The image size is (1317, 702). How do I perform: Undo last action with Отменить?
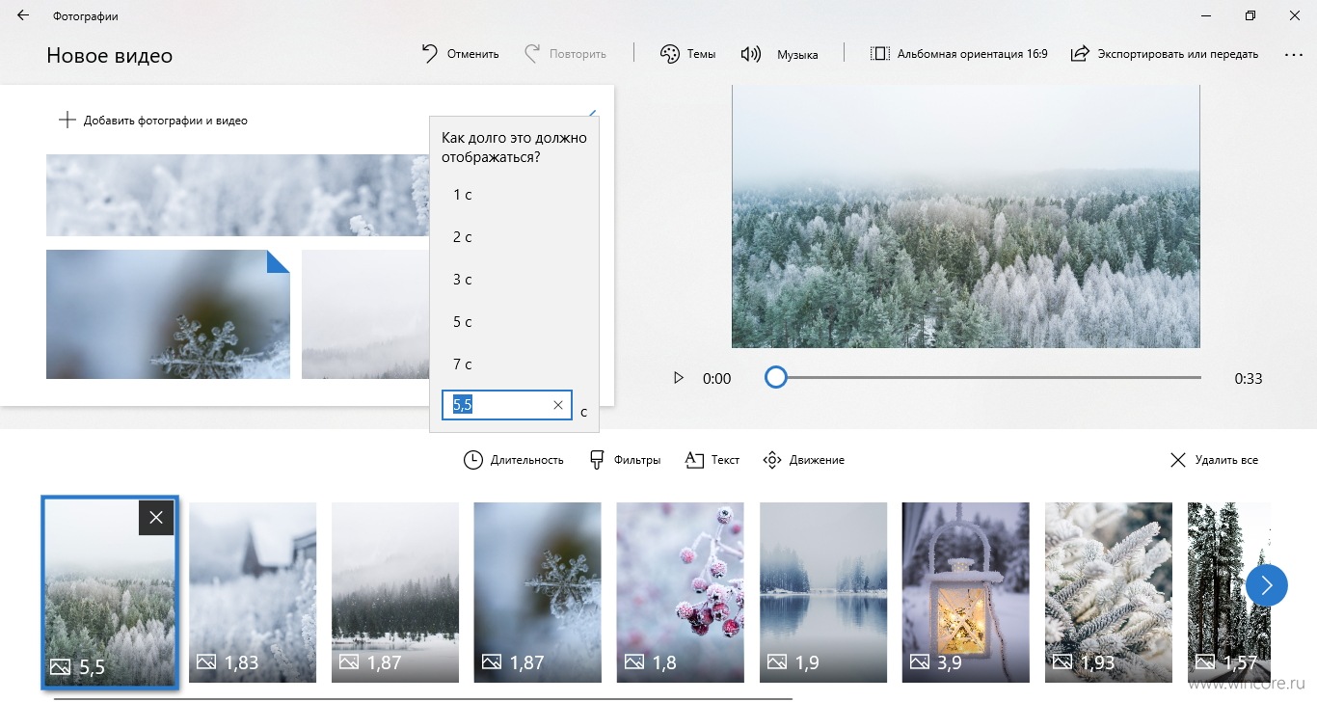pyautogui.click(x=461, y=54)
